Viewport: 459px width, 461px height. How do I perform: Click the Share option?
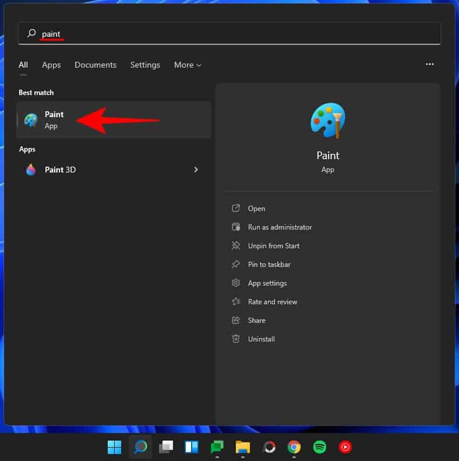256,321
